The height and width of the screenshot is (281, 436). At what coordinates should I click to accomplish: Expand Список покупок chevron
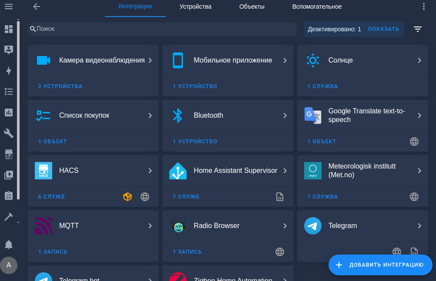(150, 116)
